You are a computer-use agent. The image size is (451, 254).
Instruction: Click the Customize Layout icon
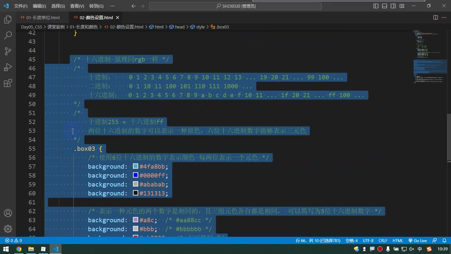coord(402,6)
